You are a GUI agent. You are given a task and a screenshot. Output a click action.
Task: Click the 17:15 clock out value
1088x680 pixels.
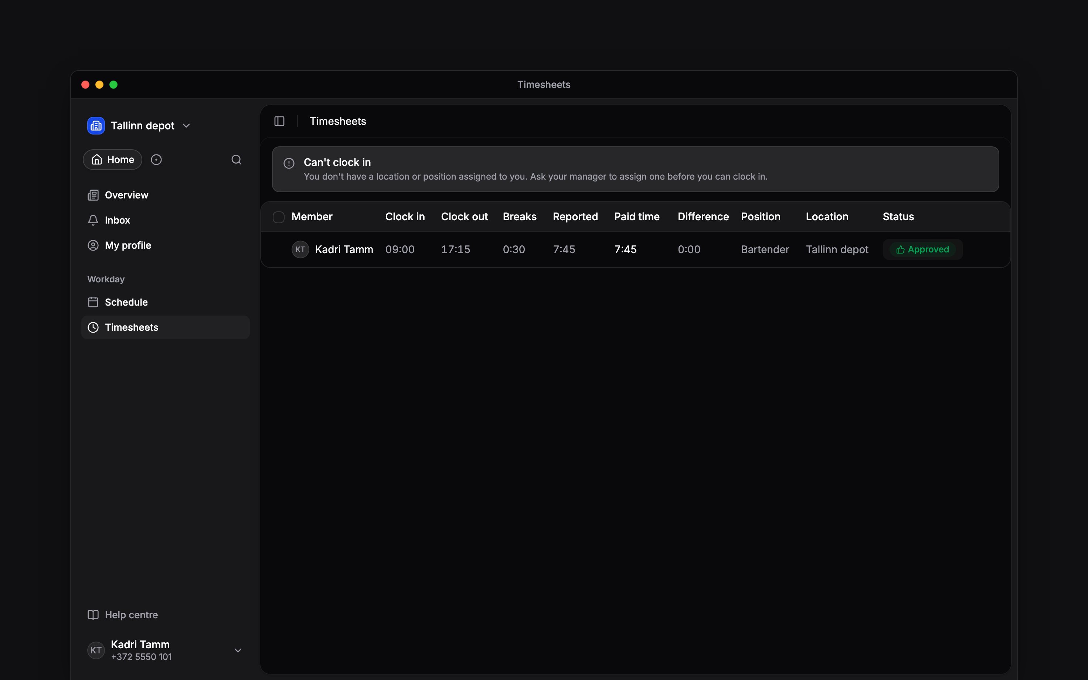[x=455, y=249]
